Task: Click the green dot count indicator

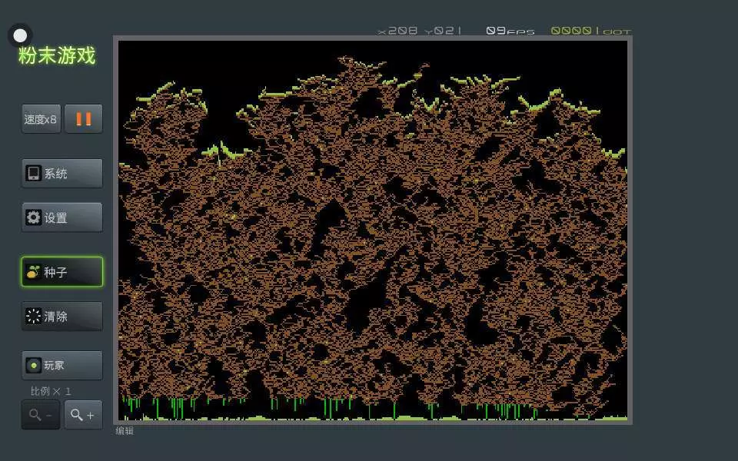Action: click(590, 31)
